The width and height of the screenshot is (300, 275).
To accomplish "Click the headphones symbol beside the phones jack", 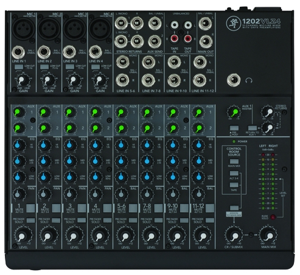I will pyautogui.click(x=249, y=80).
